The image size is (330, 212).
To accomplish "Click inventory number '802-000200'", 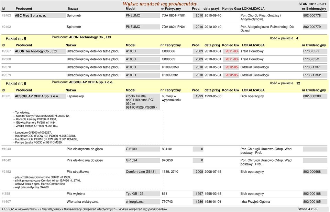I will pyautogui.click(x=315, y=96).
